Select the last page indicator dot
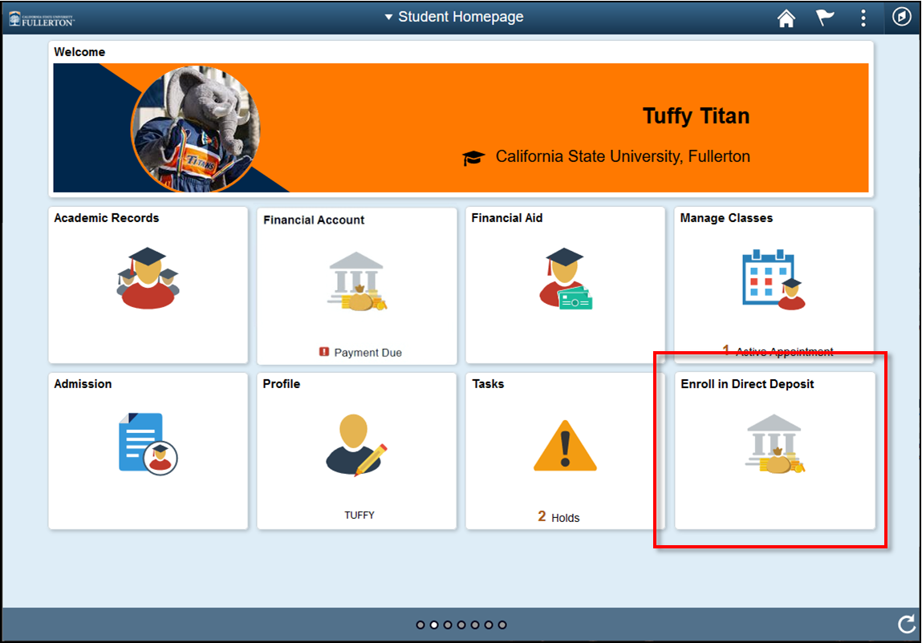 [x=502, y=625]
